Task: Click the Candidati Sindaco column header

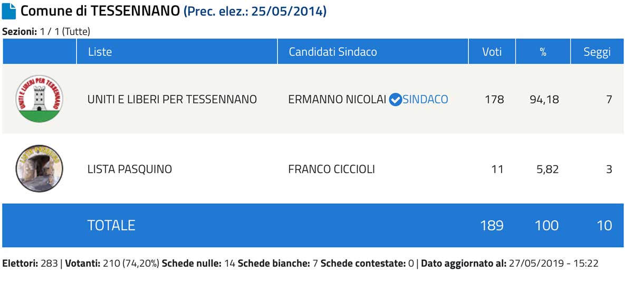Action: point(333,52)
